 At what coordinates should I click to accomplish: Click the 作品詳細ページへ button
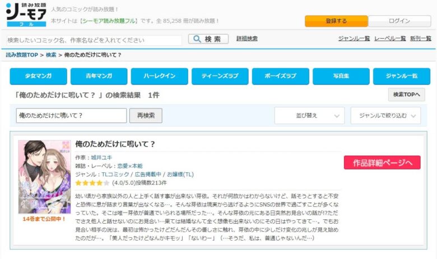[x=382, y=163]
